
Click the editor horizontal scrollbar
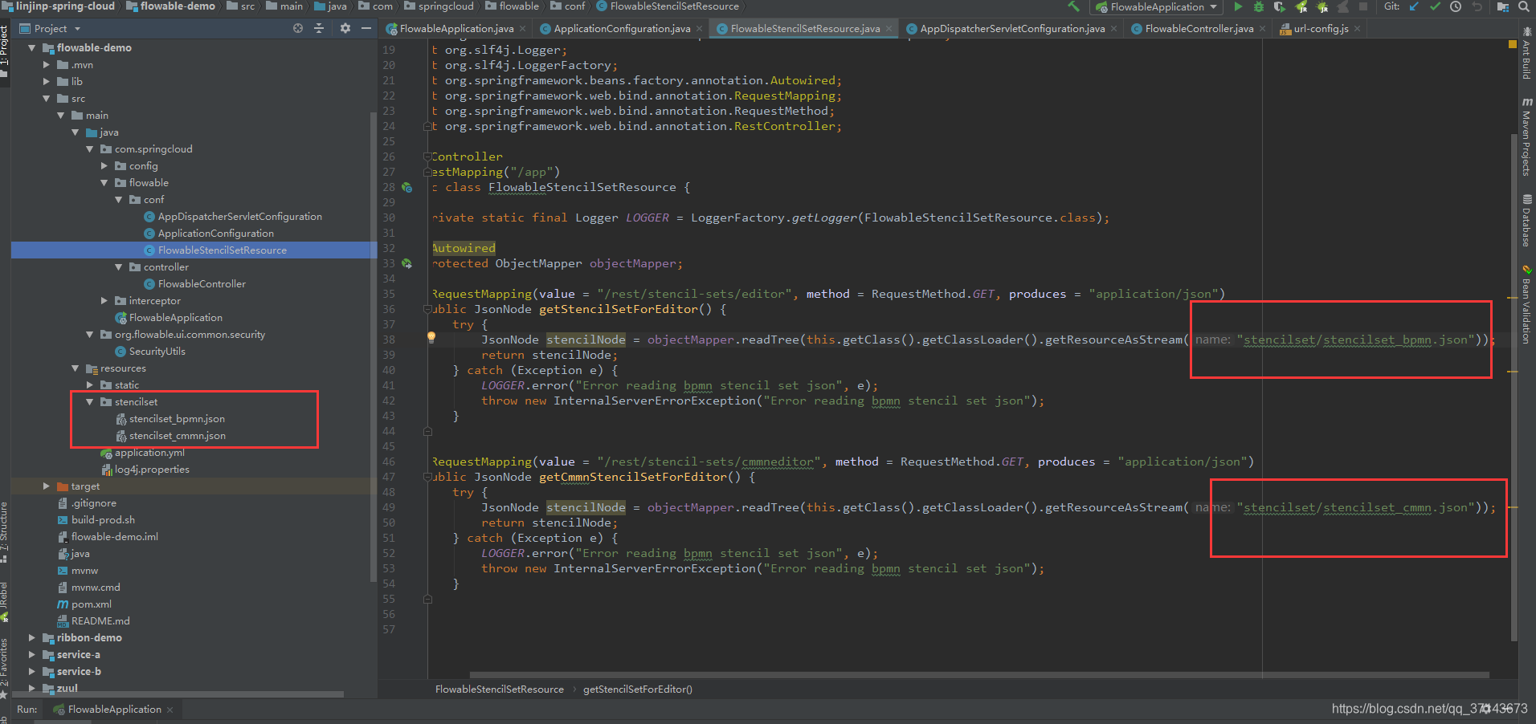(979, 675)
